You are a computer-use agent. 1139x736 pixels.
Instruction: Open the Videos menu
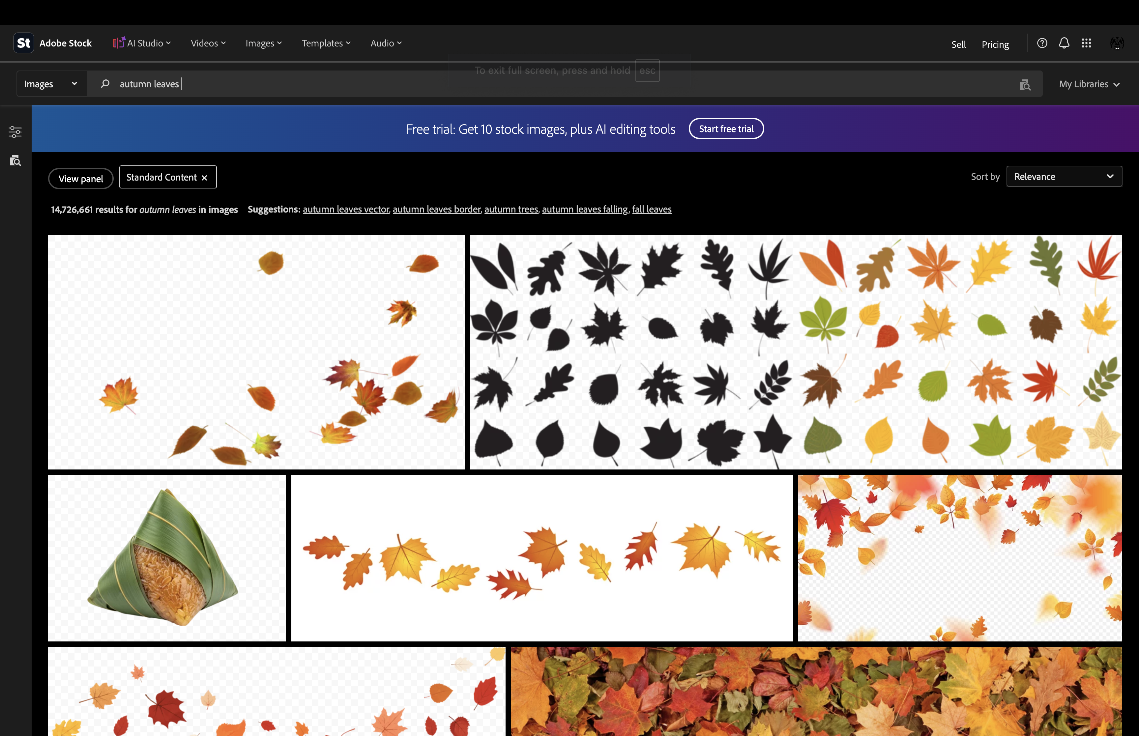click(208, 43)
